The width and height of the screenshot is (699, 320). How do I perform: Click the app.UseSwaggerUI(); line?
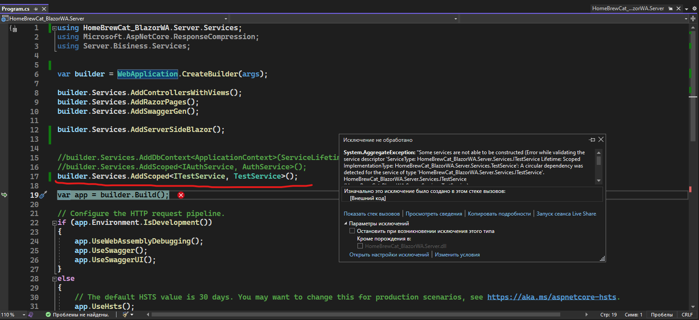coord(115,260)
